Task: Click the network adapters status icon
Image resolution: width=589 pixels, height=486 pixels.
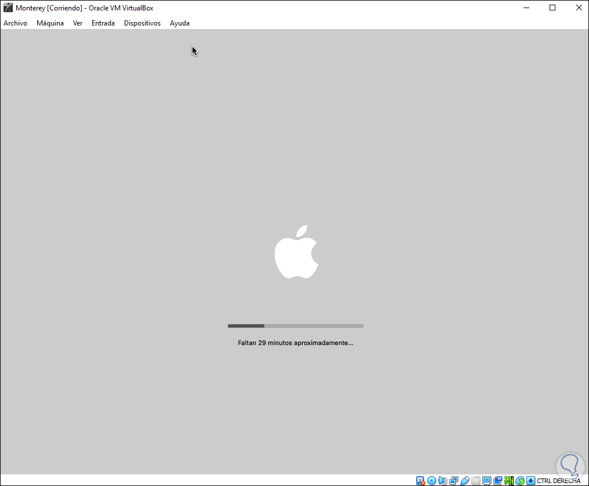Action: pyautogui.click(x=454, y=480)
